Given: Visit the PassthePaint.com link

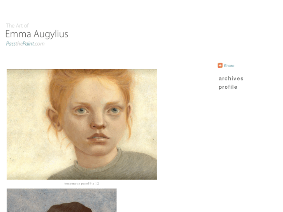Looking at the screenshot, I should (x=25, y=44).
